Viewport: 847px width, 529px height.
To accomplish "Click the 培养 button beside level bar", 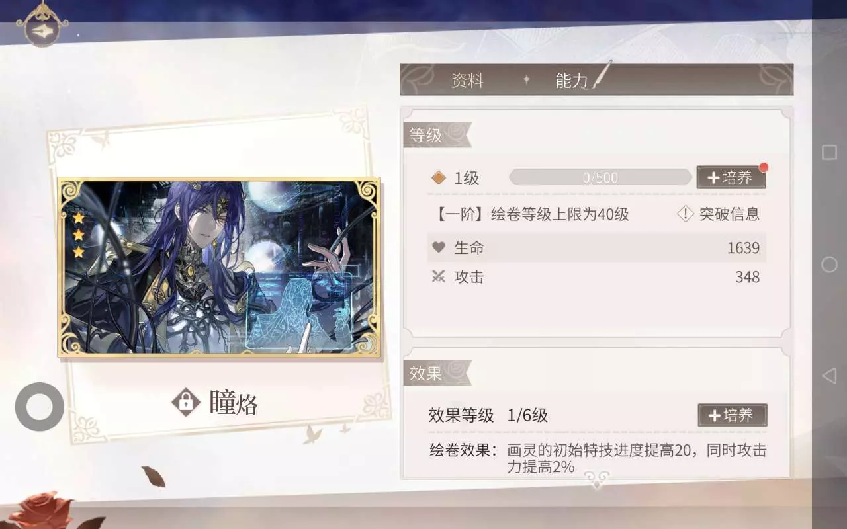I will (731, 177).
